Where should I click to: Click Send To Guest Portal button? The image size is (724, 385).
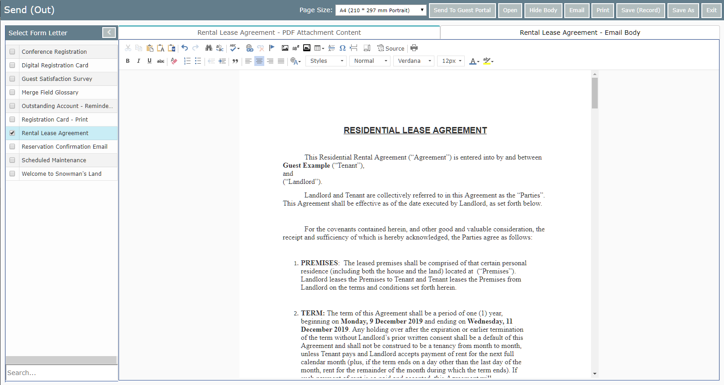[x=462, y=10]
